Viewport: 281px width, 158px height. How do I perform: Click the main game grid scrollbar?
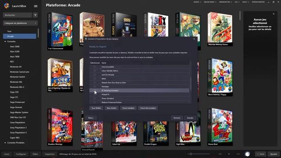tap(240, 16)
